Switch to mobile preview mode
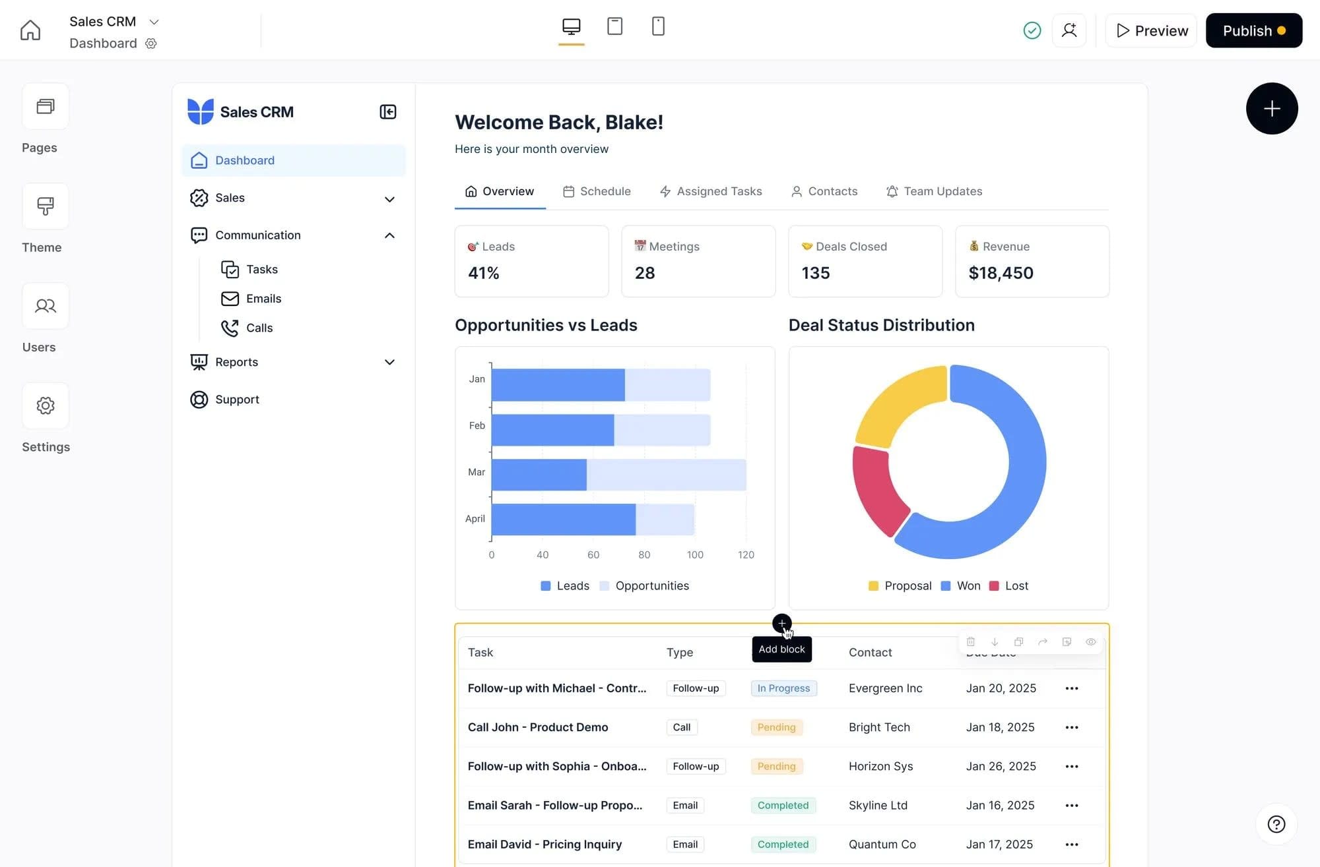1320x867 pixels. (657, 26)
